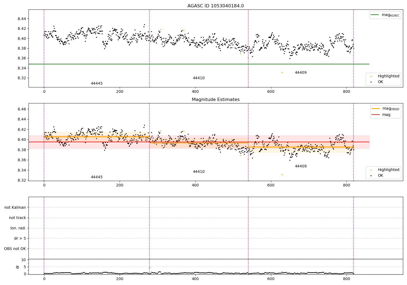Select 'Highlighted' legend entry in Magnitude Estimates plot
Viewport: 407px width, 285px height.
[388, 170]
